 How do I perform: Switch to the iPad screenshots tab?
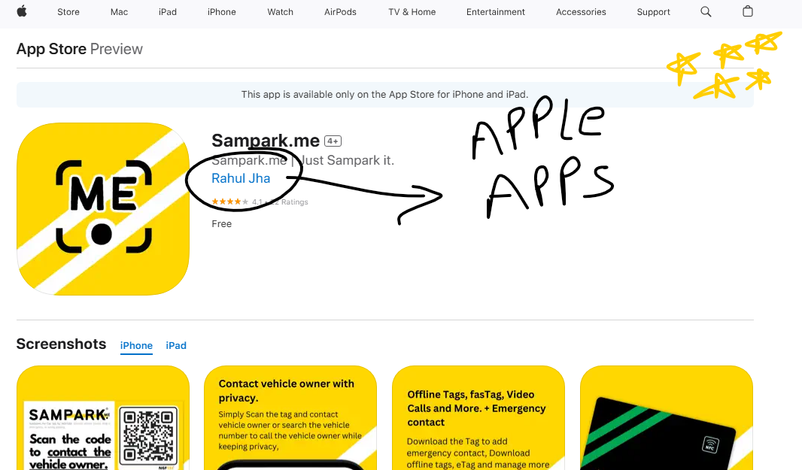coord(176,346)
